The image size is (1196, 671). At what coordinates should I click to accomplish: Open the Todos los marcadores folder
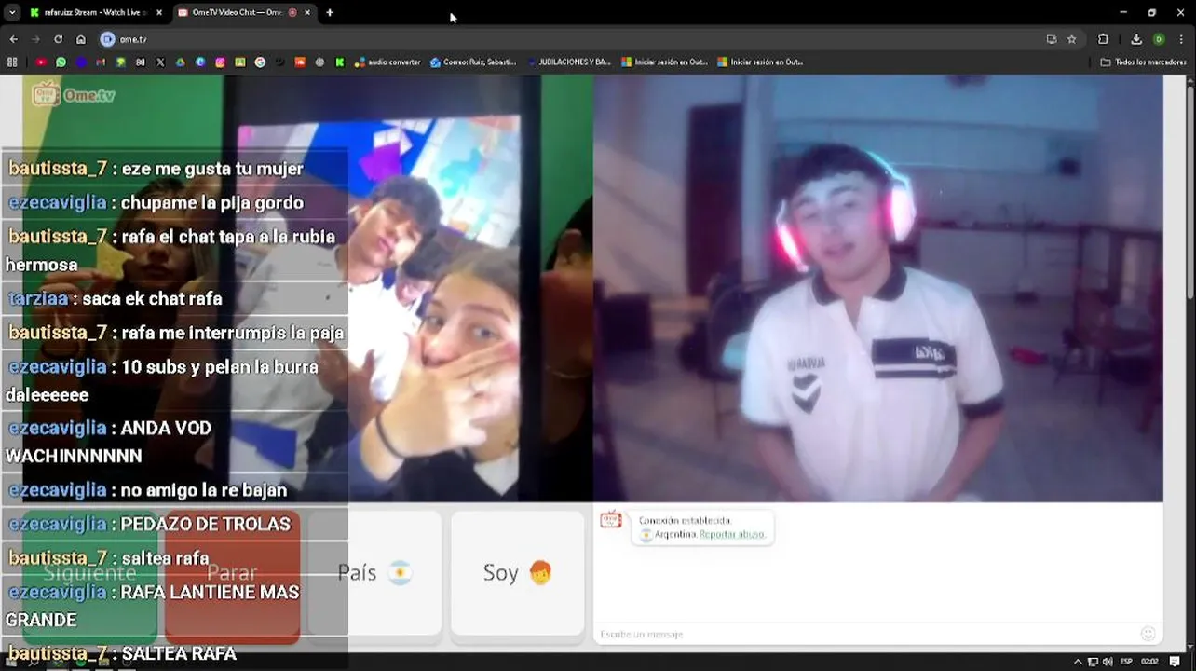1143,62
